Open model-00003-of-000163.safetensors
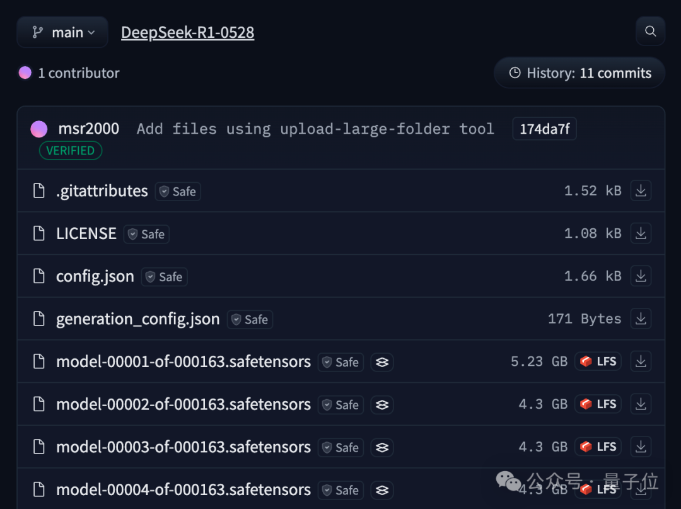Screen dimensions: 681x509 coord(183,447)
